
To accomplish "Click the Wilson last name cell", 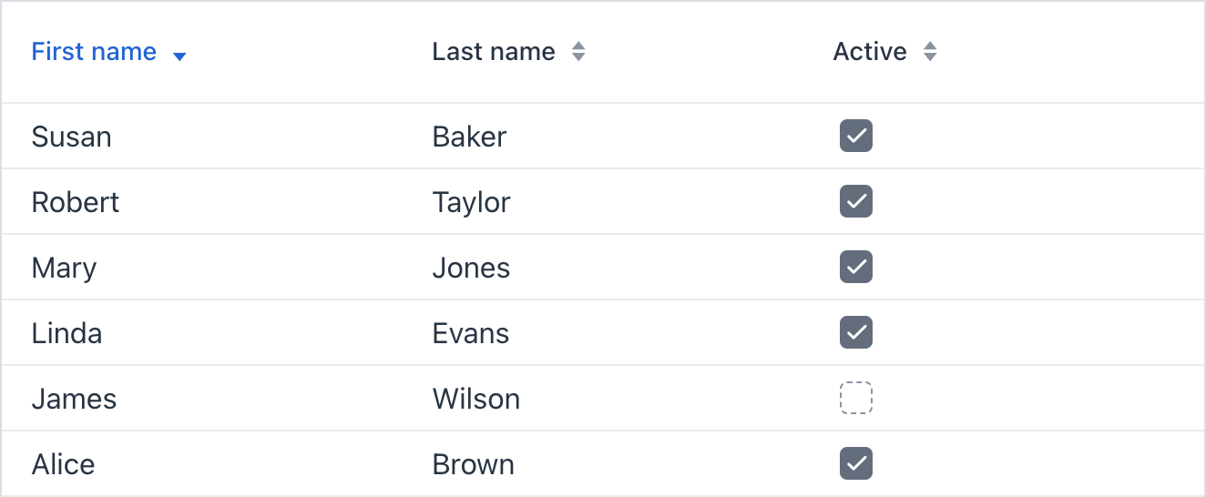I will pos(476,399).
